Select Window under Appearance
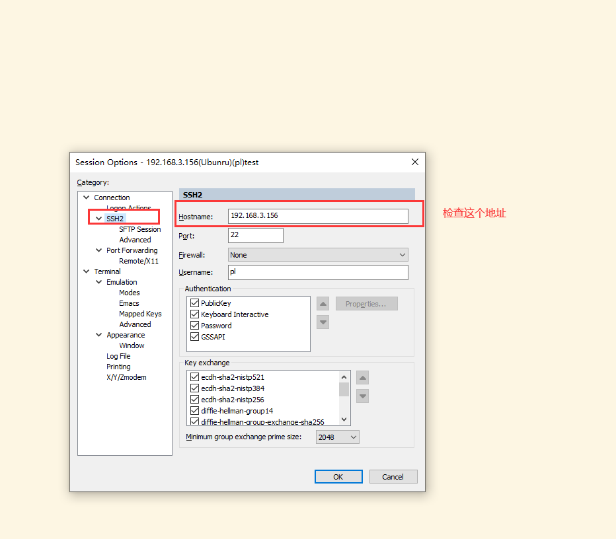616x539 pixels. [132, 346]
